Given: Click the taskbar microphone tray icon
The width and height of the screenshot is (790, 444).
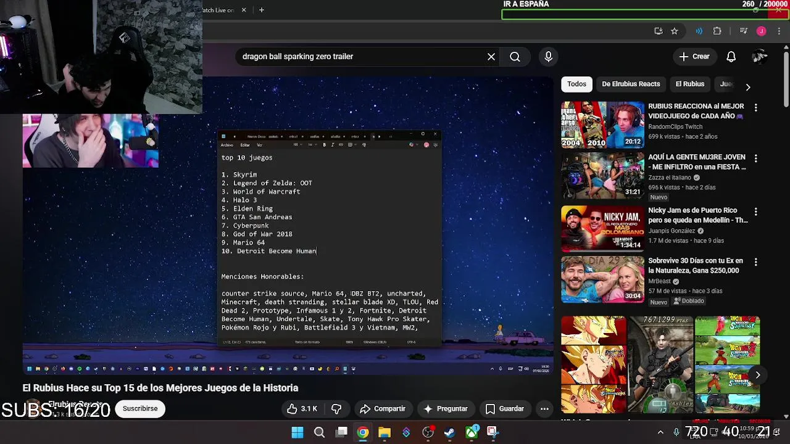Looking at the screenshot, I should (676, 432).
